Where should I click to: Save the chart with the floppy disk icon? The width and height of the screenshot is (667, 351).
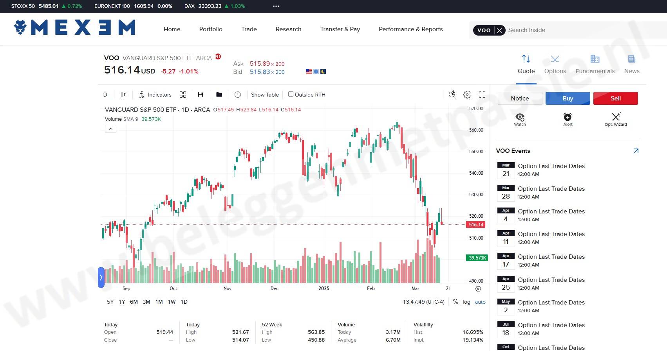201,95
